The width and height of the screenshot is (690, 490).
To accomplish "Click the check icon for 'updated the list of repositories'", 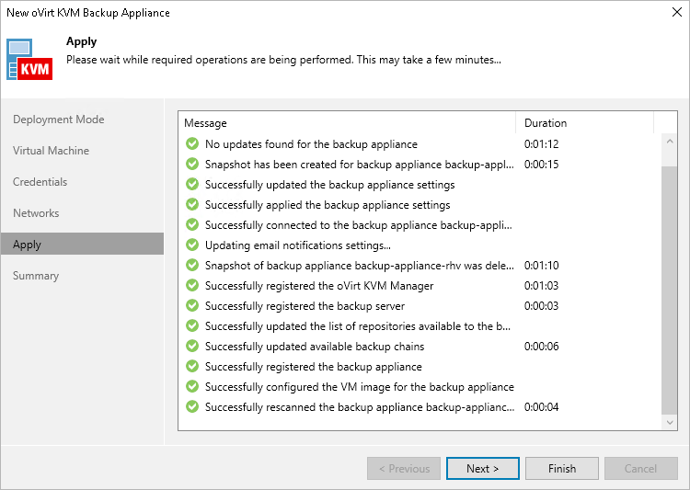I will pyautogui.click(x=192, y=325).
